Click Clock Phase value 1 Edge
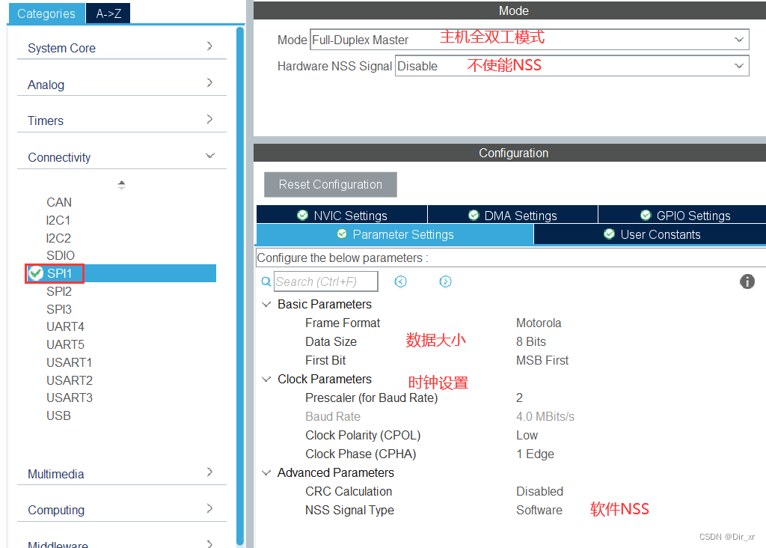 click(535, 454)
